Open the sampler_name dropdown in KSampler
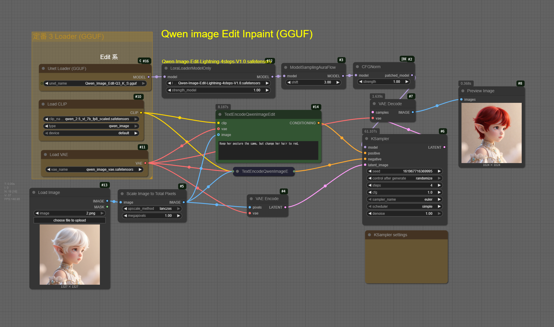Viewport: 554px width, 327px height. point(405,199)
